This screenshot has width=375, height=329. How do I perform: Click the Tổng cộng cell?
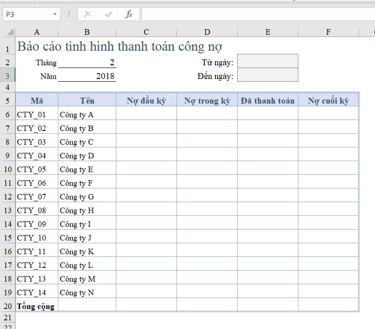36,306
